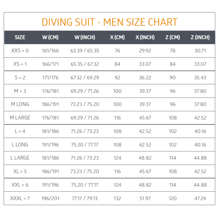Screen dimensions: 218x218
Task: Click the Diving Suit Men Size Chart title
Action: [x=110, y=22]
